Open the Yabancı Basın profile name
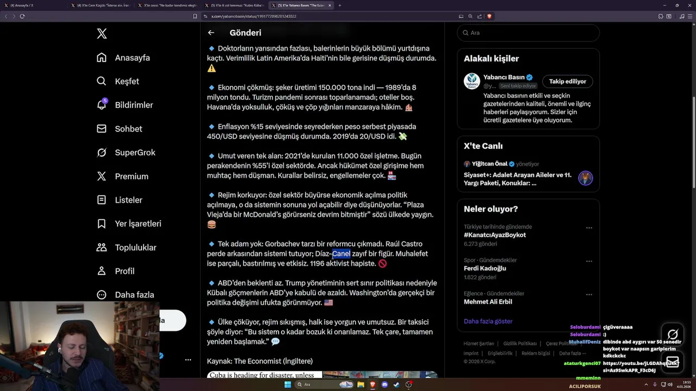 (x=504, y=78)
